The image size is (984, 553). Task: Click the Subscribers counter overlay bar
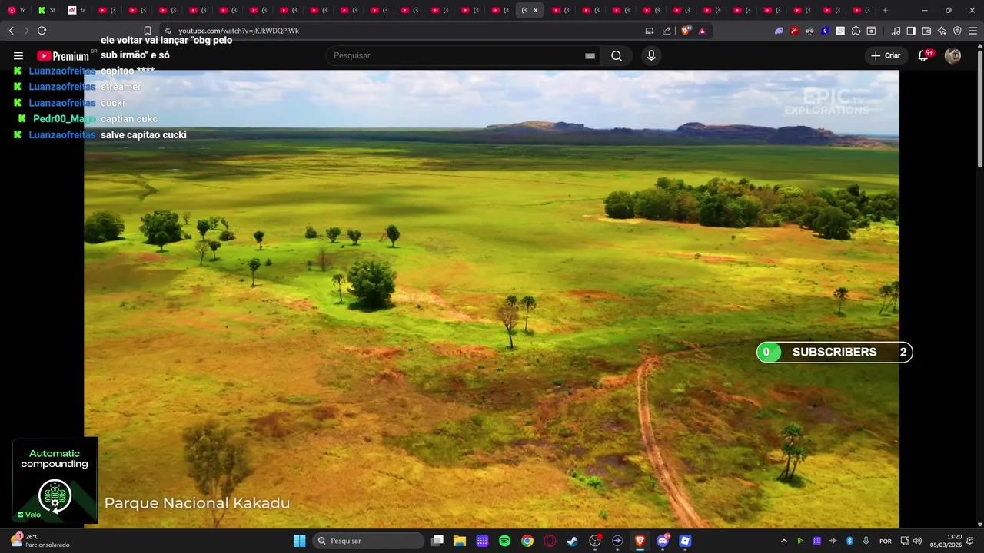[x=834, y=352]
